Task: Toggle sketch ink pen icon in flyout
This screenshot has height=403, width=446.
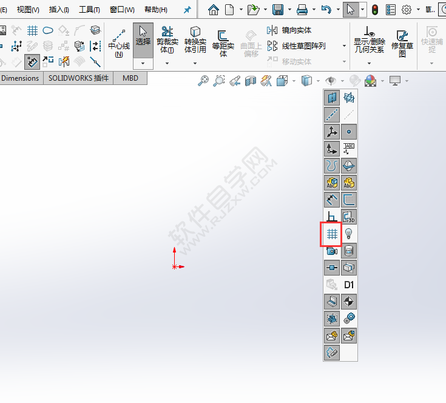Action: pos(332,353)
